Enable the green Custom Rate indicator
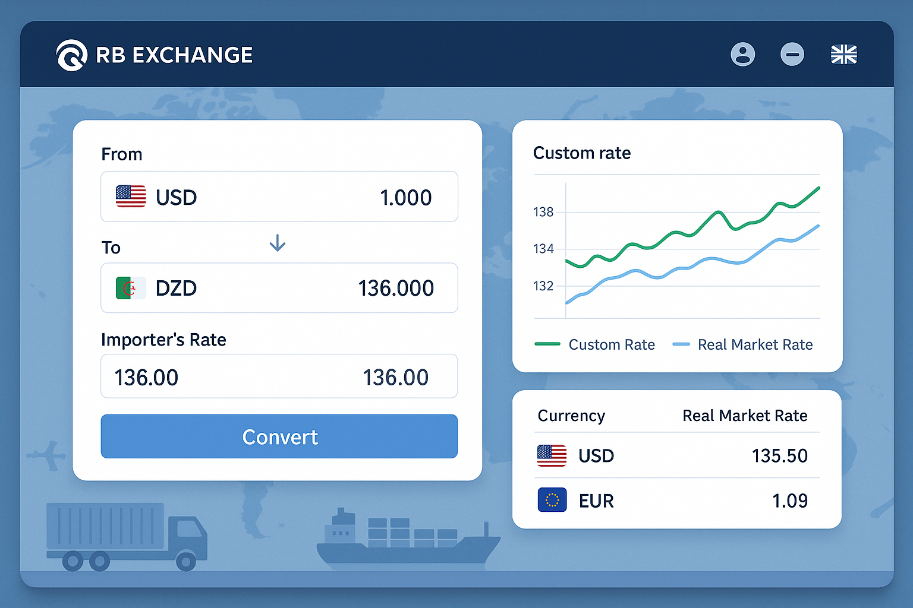 (x=548, y=344)
